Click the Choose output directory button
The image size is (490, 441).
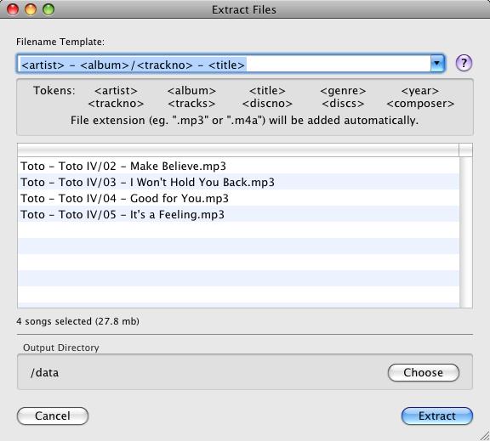click(x=424, y=372)
